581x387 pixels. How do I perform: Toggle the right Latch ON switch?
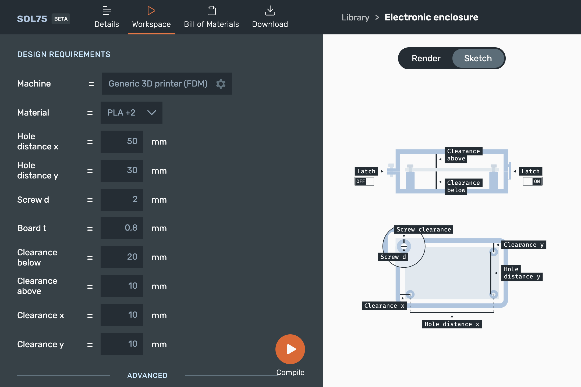(x=533, y=181)
